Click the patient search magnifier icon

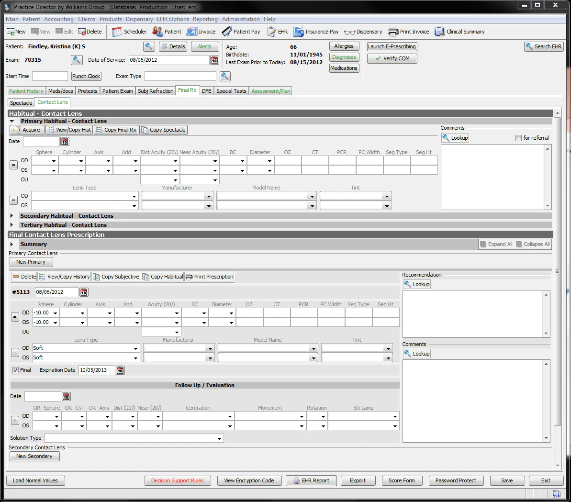pos(149,46)
